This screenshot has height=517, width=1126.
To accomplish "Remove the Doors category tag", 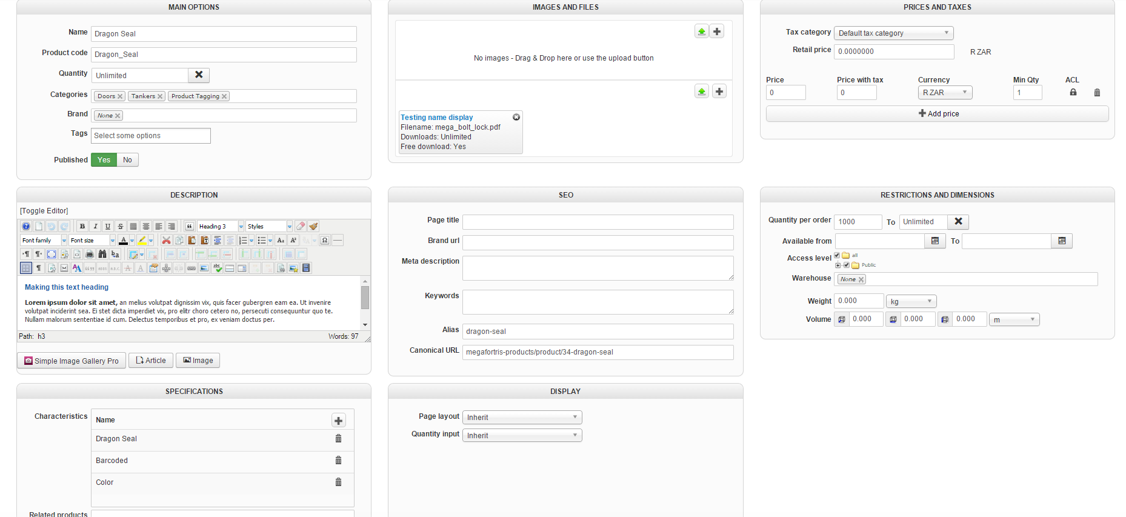I will pos(120,96).
